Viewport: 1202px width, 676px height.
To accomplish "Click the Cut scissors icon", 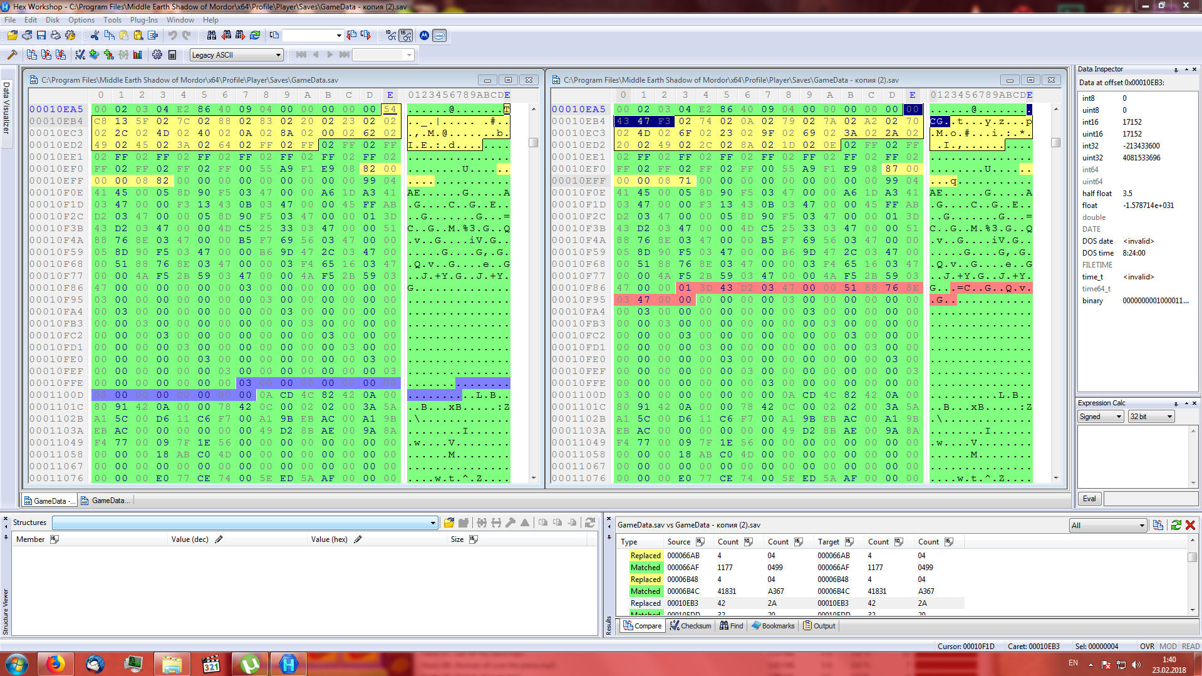I will pos(95,36).
